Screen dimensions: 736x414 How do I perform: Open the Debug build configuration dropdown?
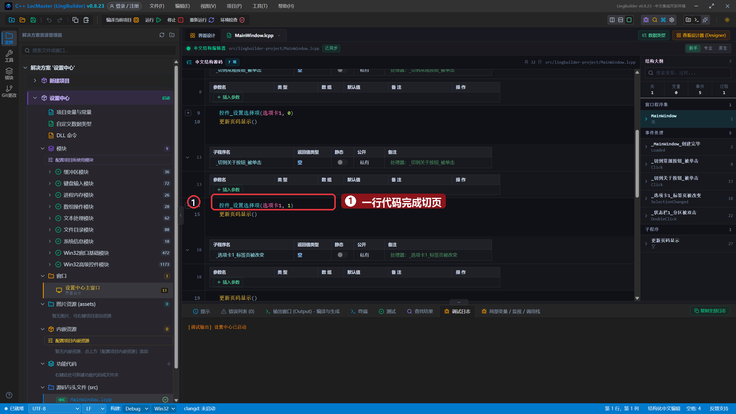(x=137, y=409)
